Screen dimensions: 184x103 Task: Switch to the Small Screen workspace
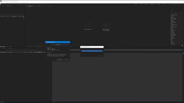pos(152,4)
